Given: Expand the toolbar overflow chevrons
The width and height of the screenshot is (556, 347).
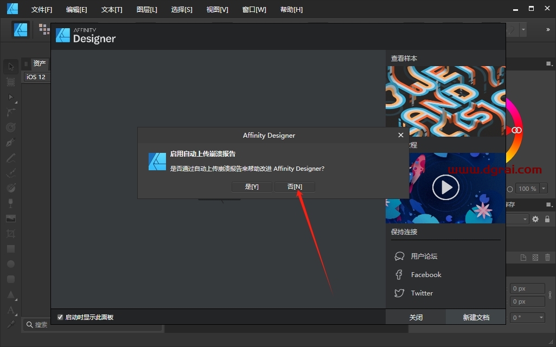Looking at the screenshot, I should [x=548, y=30].
